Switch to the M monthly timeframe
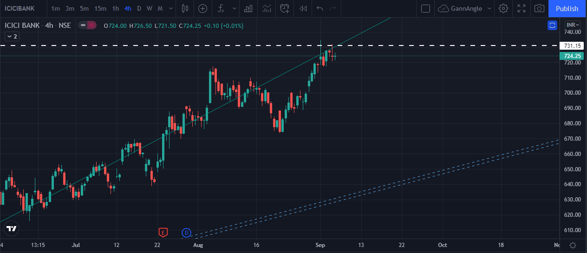 click(160, 8)
